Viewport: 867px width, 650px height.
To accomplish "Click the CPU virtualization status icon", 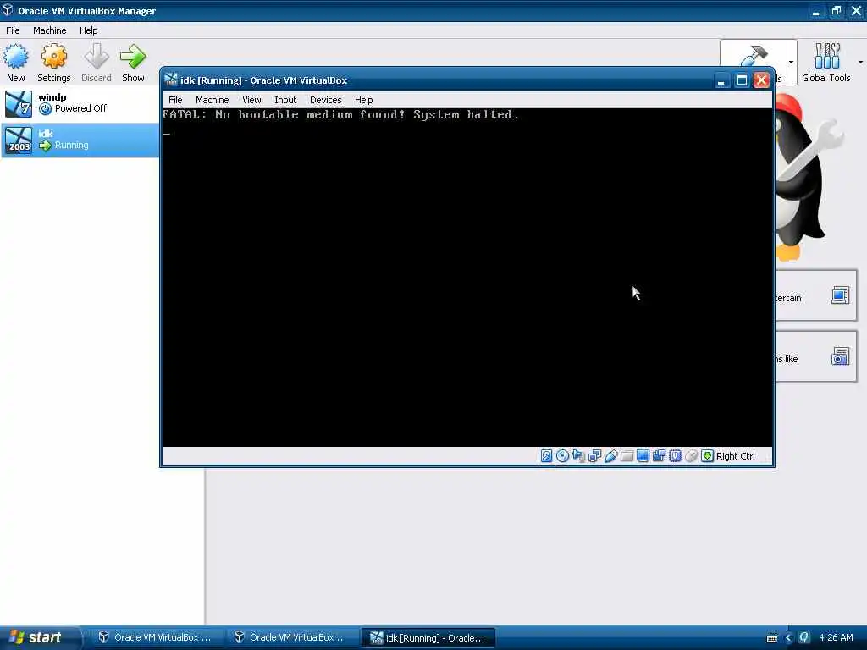I will [x=675, y=456].
